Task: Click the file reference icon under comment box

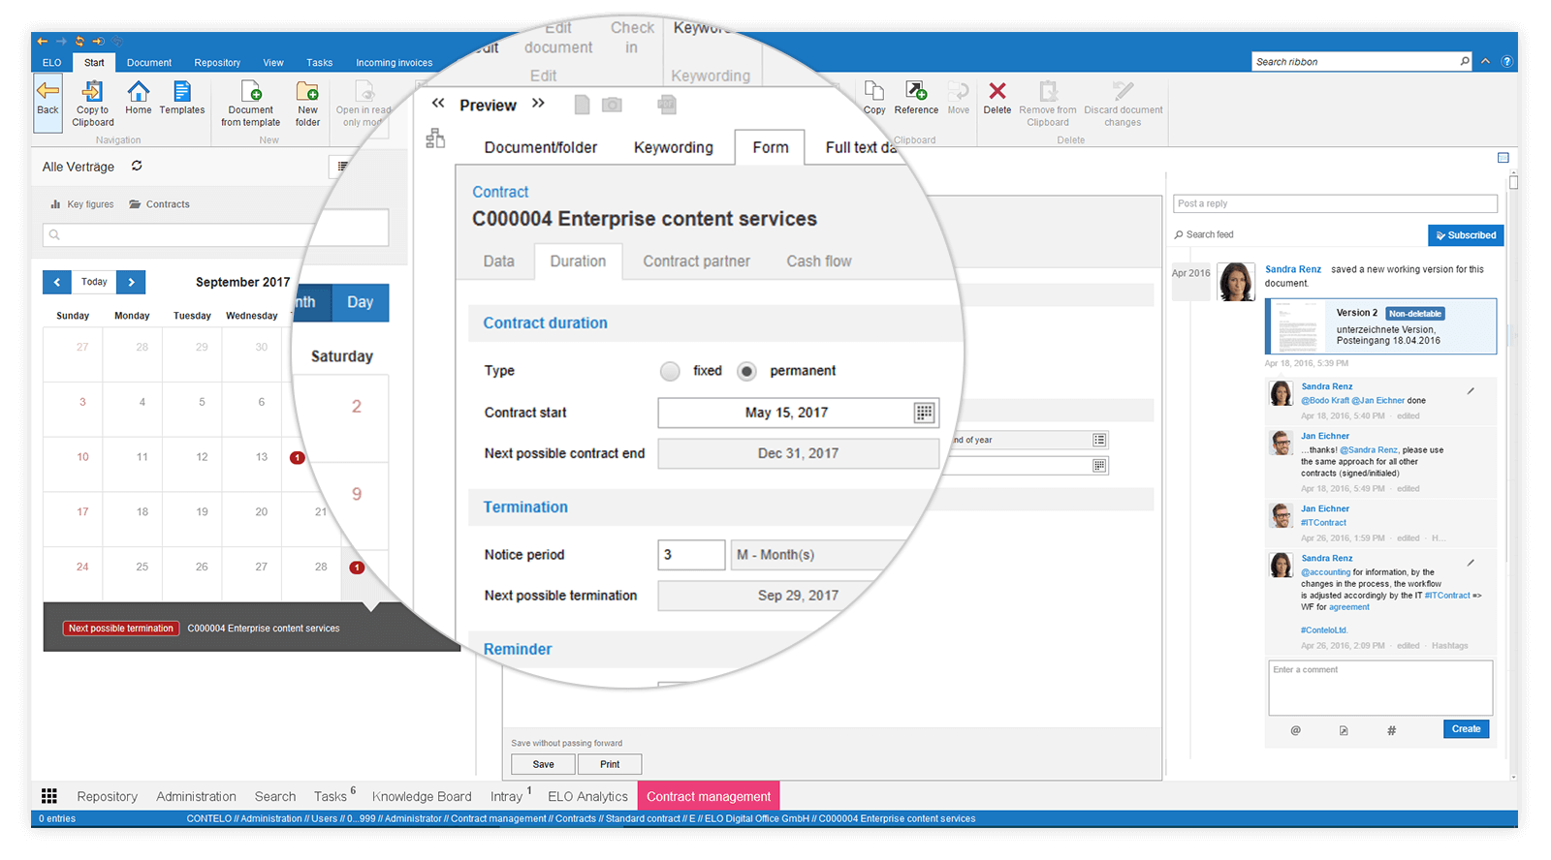Action: 1344,730
